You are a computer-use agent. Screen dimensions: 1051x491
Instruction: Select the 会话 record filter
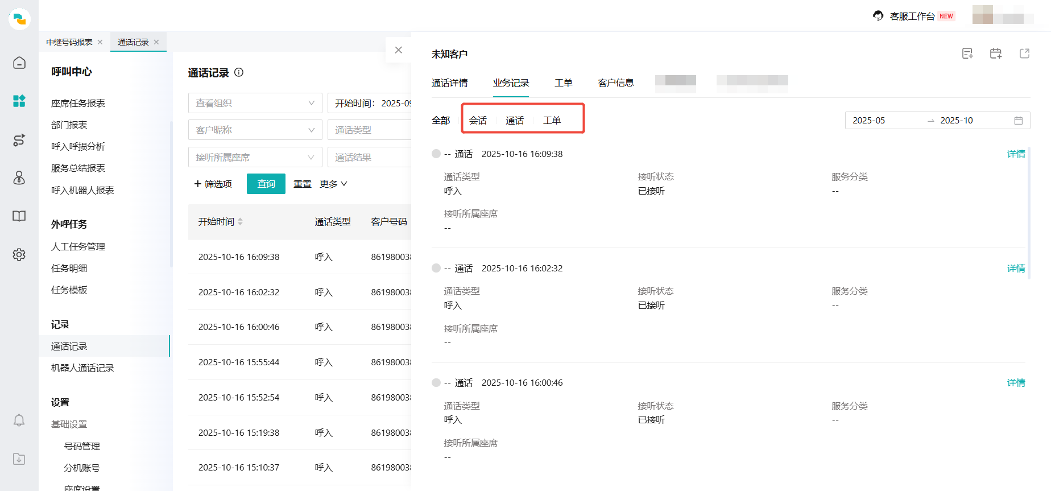point(478,121)
